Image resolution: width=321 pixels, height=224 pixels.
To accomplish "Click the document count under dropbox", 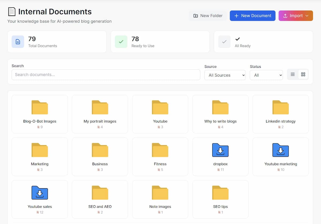I will 220,170.
